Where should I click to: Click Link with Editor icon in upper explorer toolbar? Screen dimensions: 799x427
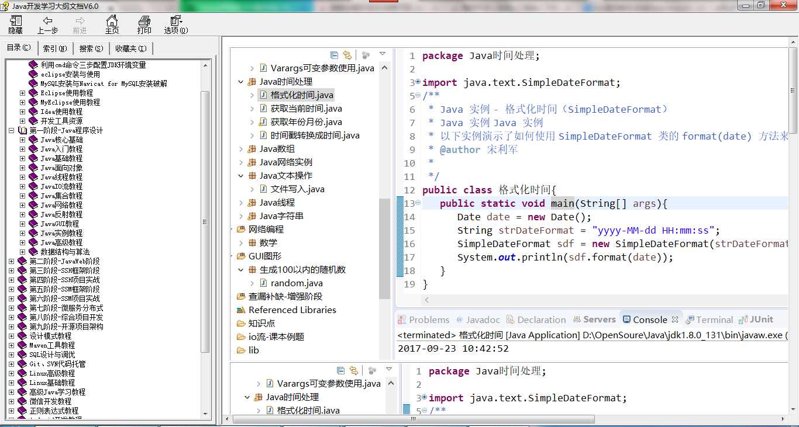pos(347,55)
